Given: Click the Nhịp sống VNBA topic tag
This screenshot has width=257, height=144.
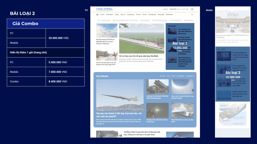Looking at the screenshot, I should tap(145, 20).
